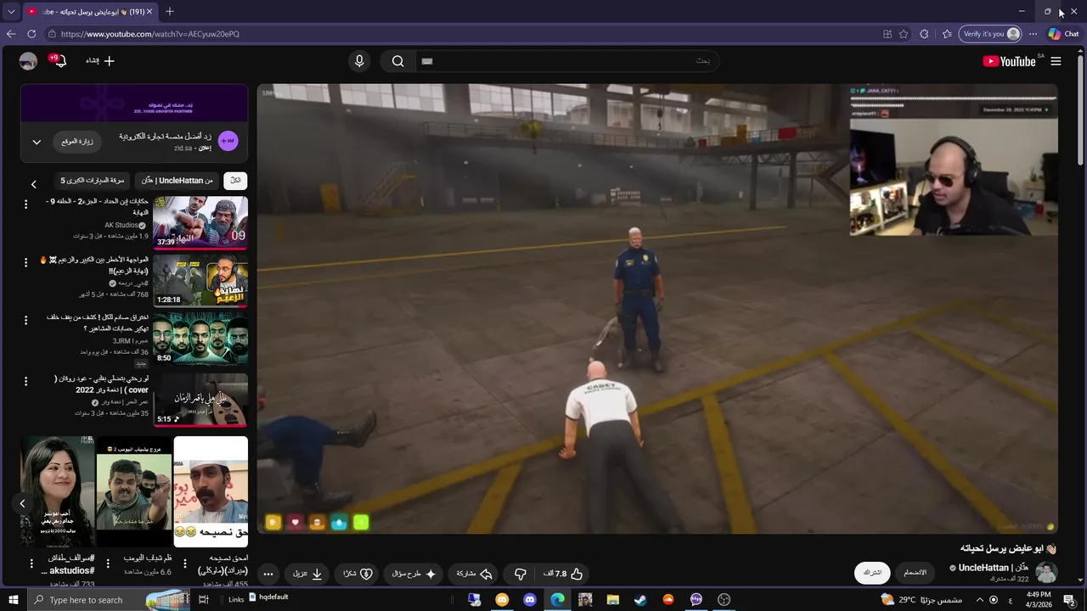1087x611 pixels.
Task: Close the YouTube browser tab
Action: pos(149,12)
